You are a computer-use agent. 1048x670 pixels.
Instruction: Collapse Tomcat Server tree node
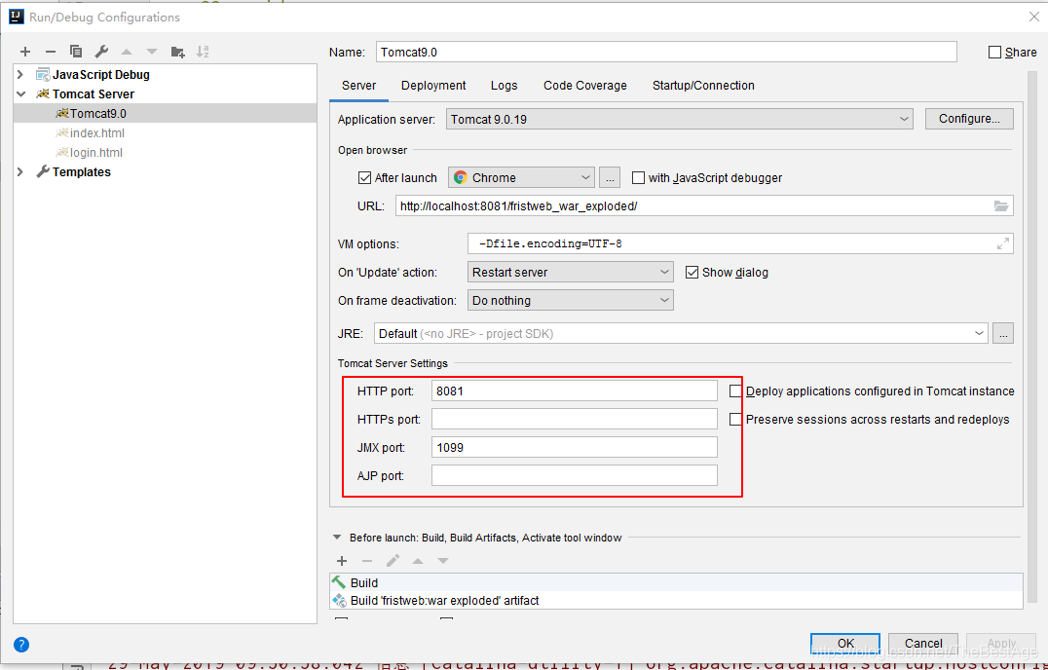(20, 94)
